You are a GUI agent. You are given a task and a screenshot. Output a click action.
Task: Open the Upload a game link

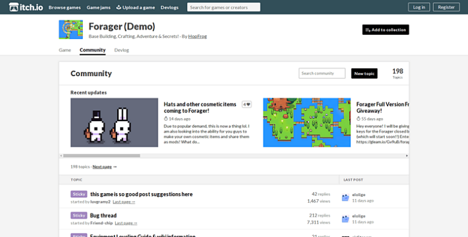(135, 7)
